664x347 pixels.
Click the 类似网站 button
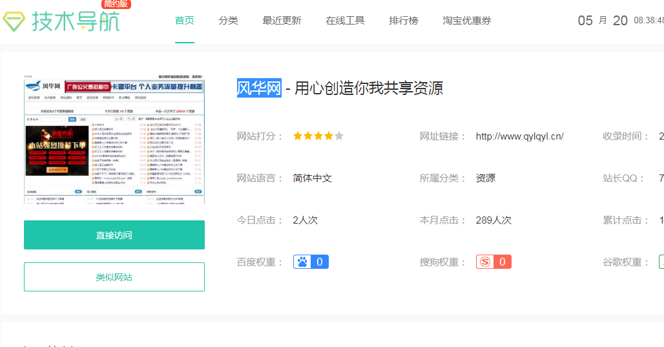click(114, 277)
